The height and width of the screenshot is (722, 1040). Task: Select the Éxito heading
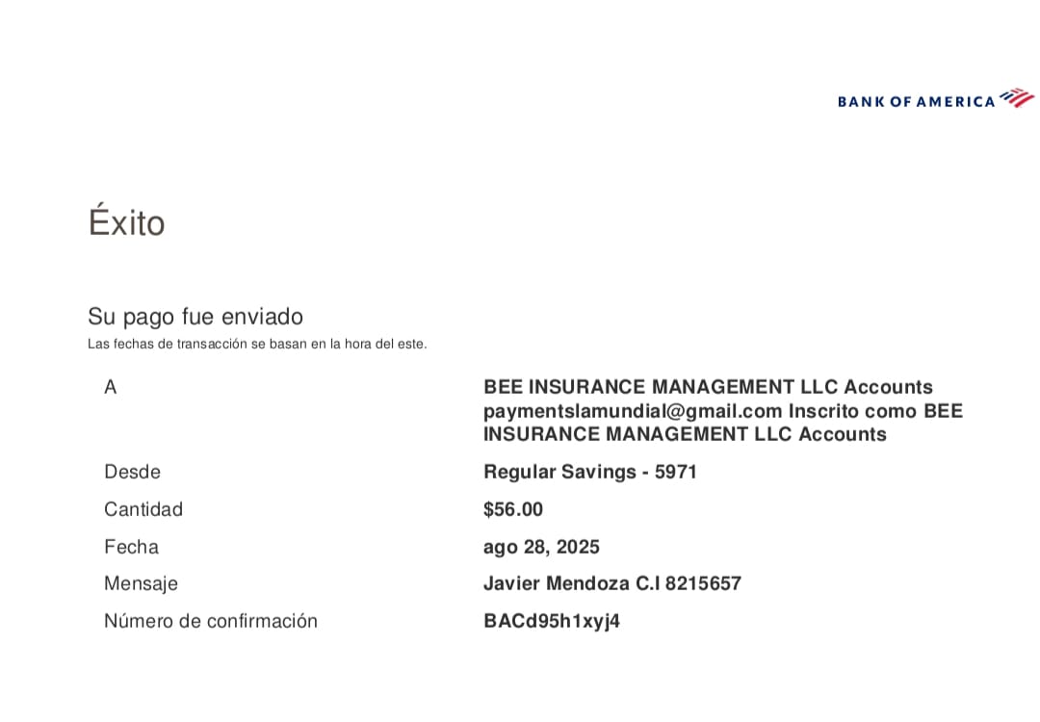126,223
